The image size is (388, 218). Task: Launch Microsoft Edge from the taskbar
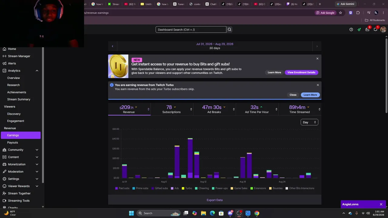(x=212, y=213)
